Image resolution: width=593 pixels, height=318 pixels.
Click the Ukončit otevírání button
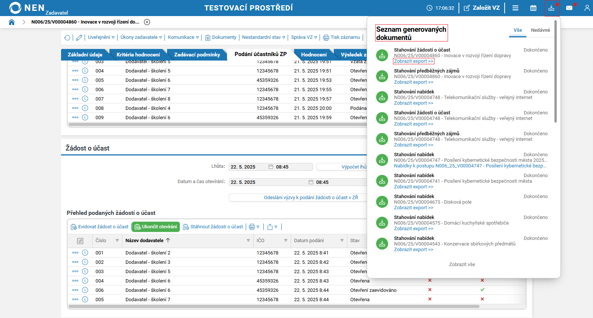coord(156,227)
